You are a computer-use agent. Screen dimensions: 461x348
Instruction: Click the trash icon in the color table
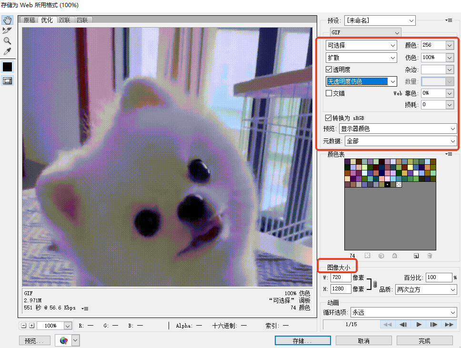click(x=429, y=256)
